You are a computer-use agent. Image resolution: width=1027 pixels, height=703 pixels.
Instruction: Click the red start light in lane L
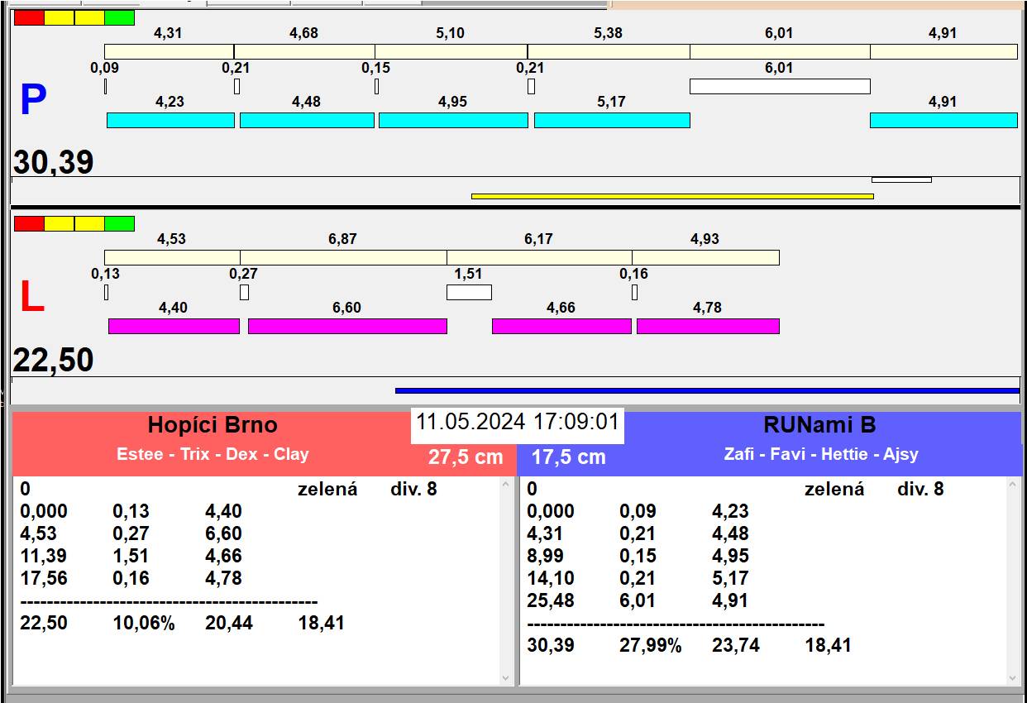29,223
